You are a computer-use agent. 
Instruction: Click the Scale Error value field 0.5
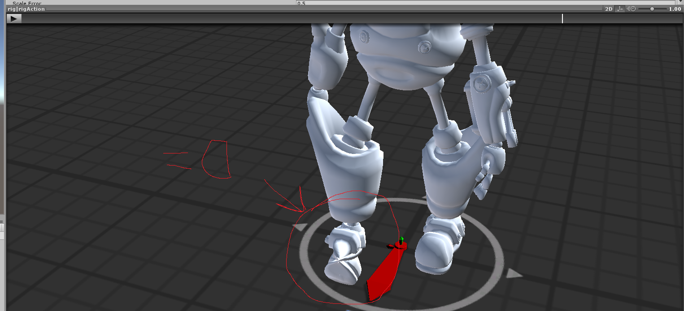coord(486,3)
